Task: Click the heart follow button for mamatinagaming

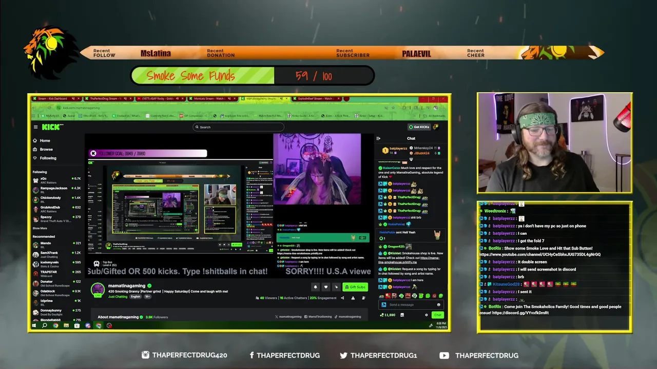Action: click(325, 287)
